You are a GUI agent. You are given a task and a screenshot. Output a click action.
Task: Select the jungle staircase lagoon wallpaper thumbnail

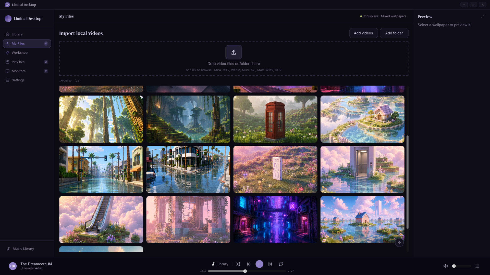[188, 119]
